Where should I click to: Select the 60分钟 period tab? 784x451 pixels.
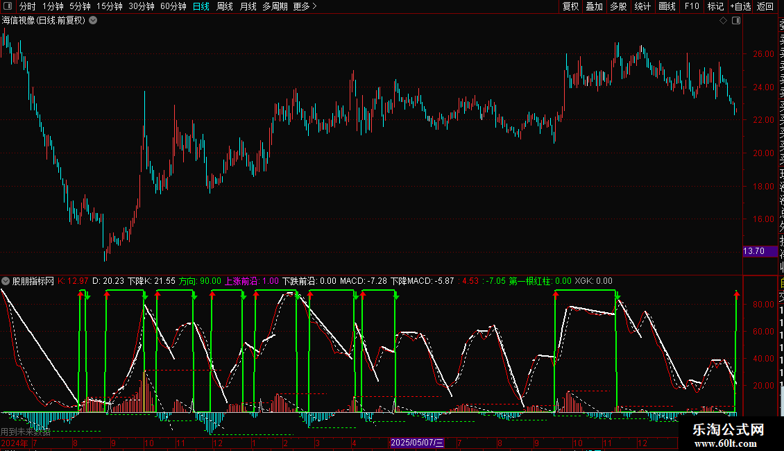click(x=173, y=6)
